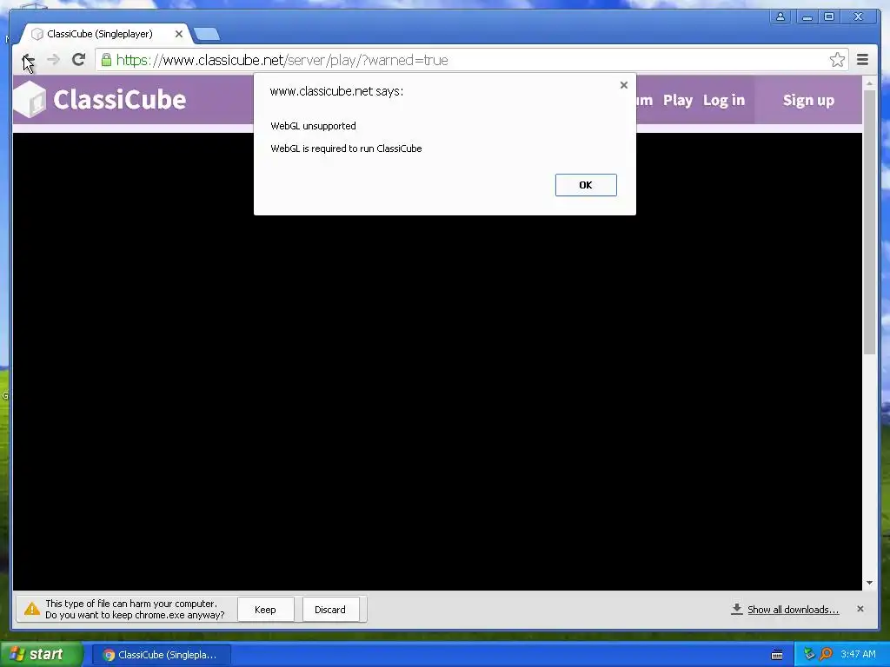
Task: Click the on-screen keyboard tray icon
Action: tap(776, 655)
